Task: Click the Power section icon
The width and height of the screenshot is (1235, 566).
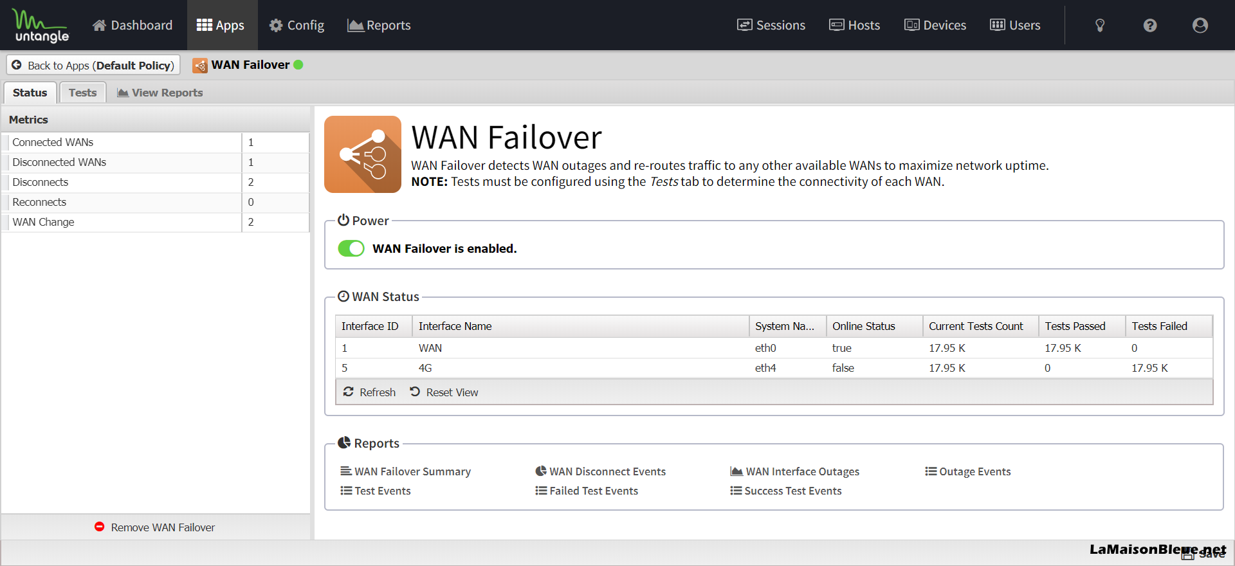Action: (343, 220)
